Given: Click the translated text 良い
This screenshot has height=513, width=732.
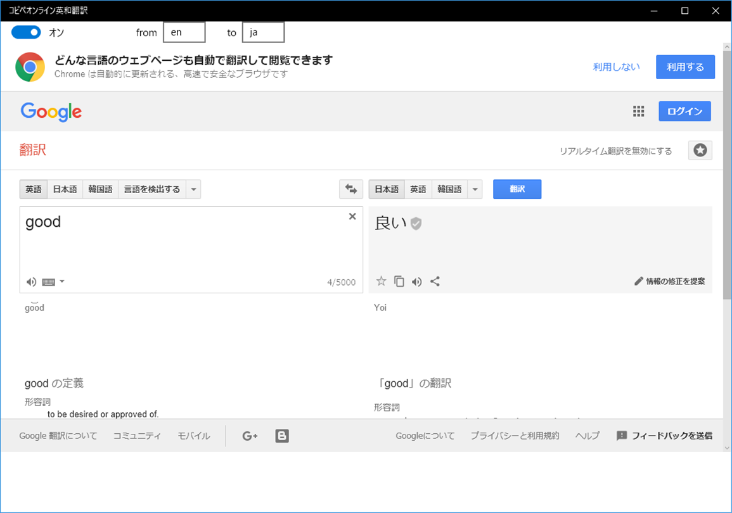Looking at the screenshot, I should pos(391,223).
